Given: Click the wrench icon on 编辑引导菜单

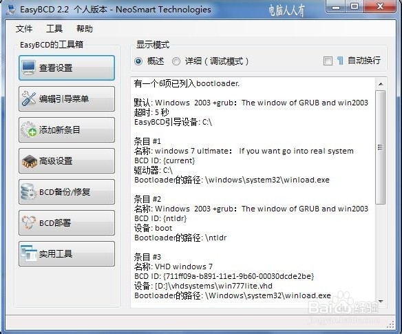Looking at the screenshot, I should click(28, 98).
